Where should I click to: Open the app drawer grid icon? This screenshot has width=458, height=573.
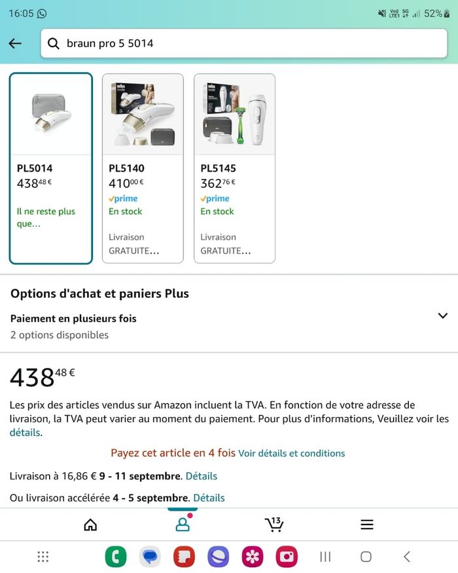click(x=43, y=557)
